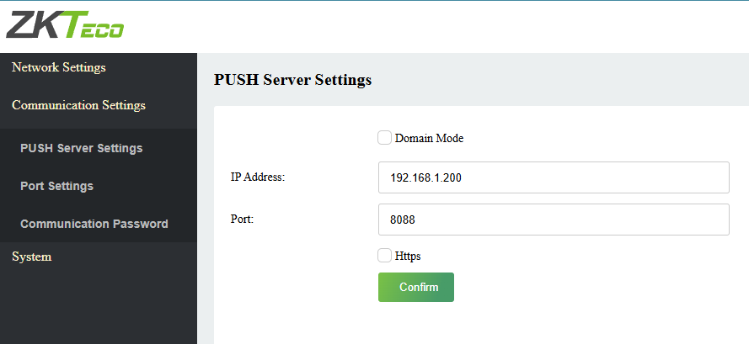Click the IP Address input field
This screenshot has height=344, width=749.
(x=553, y=177)
